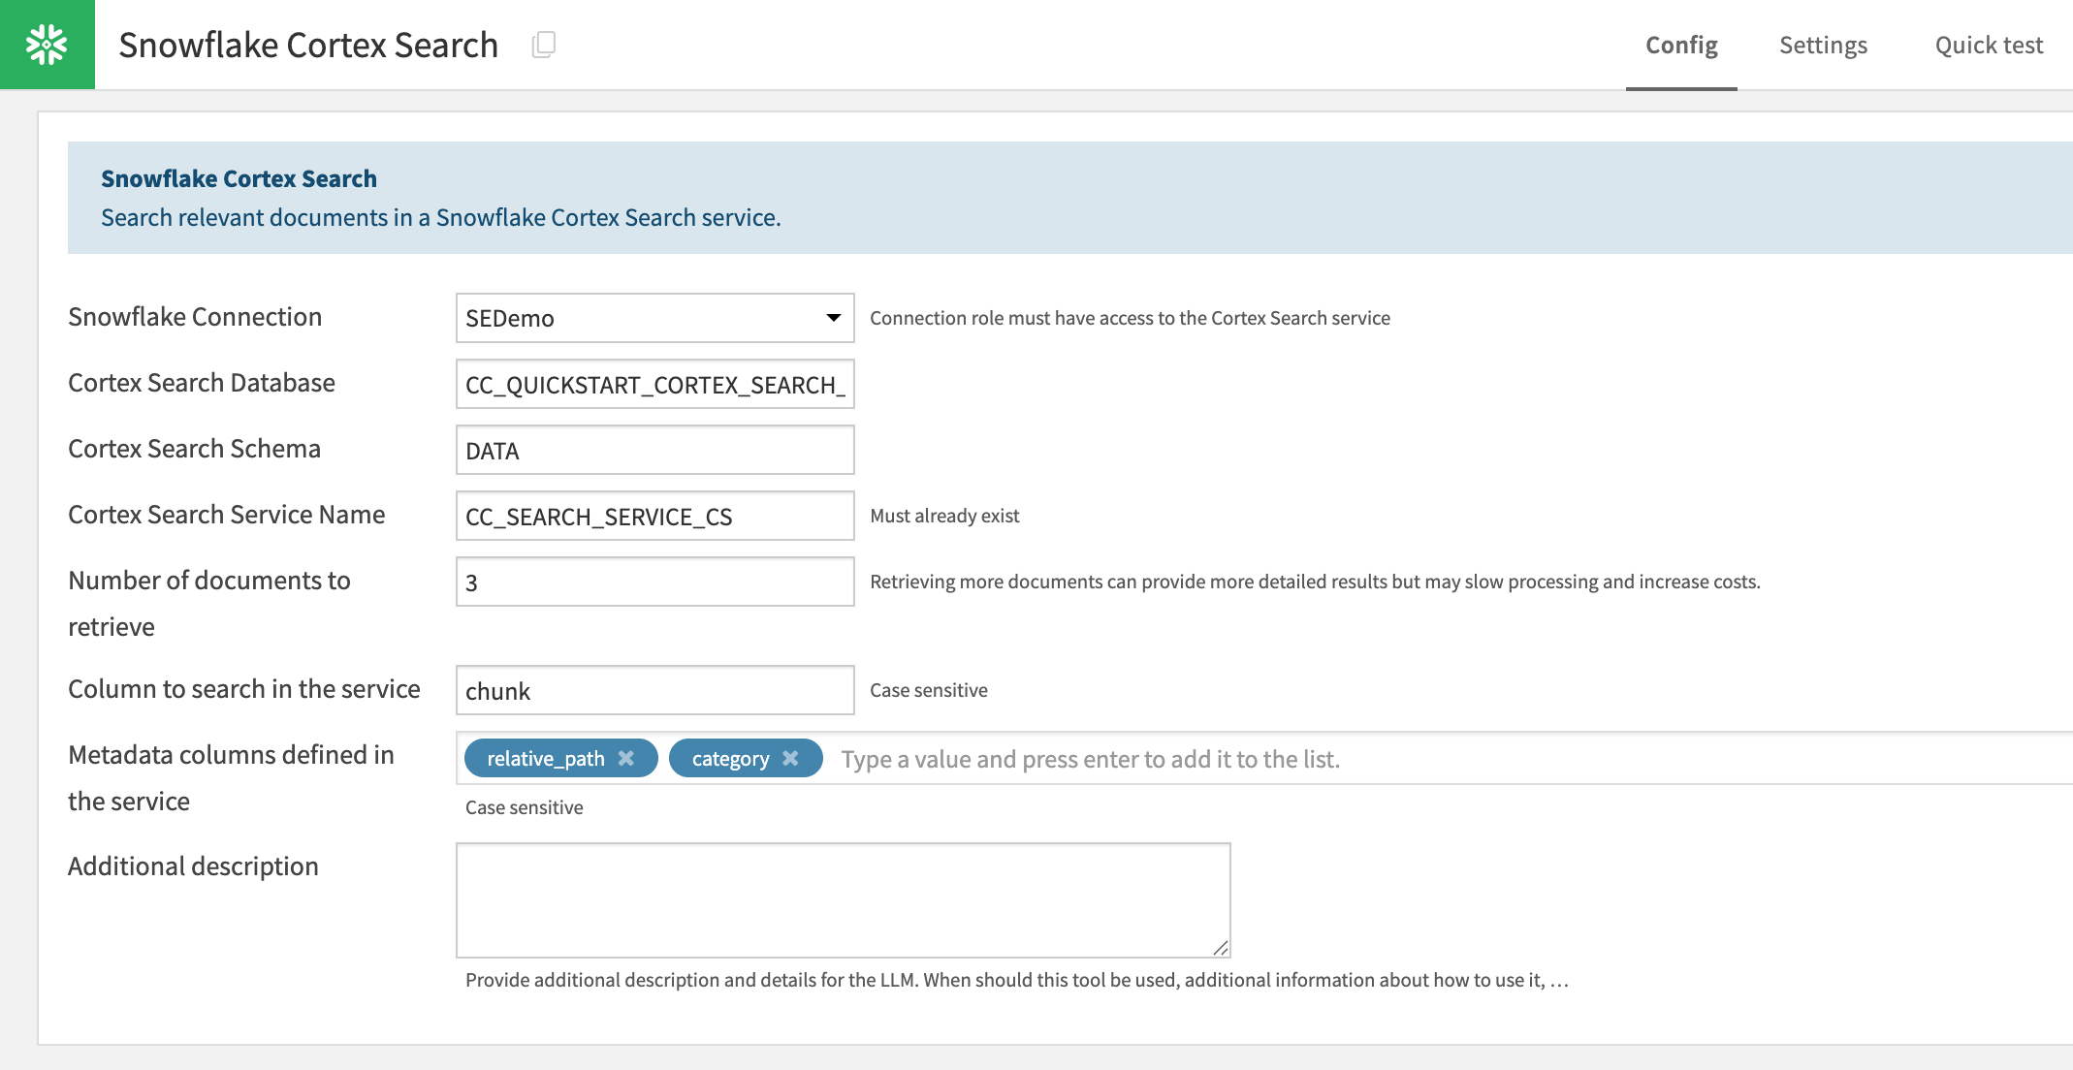Grab the textarea resize handle

pyautogui.click(x=1221, y=948)
